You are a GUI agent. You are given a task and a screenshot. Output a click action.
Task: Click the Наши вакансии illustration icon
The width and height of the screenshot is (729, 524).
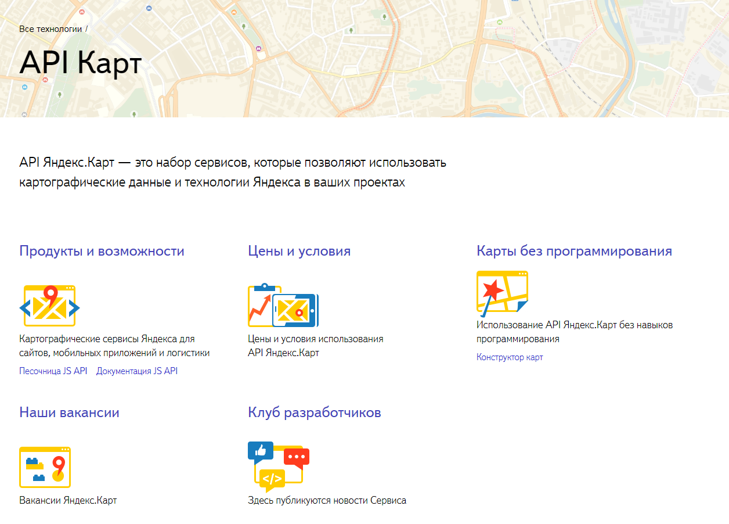pyautogui.click(x=45, y=467)
